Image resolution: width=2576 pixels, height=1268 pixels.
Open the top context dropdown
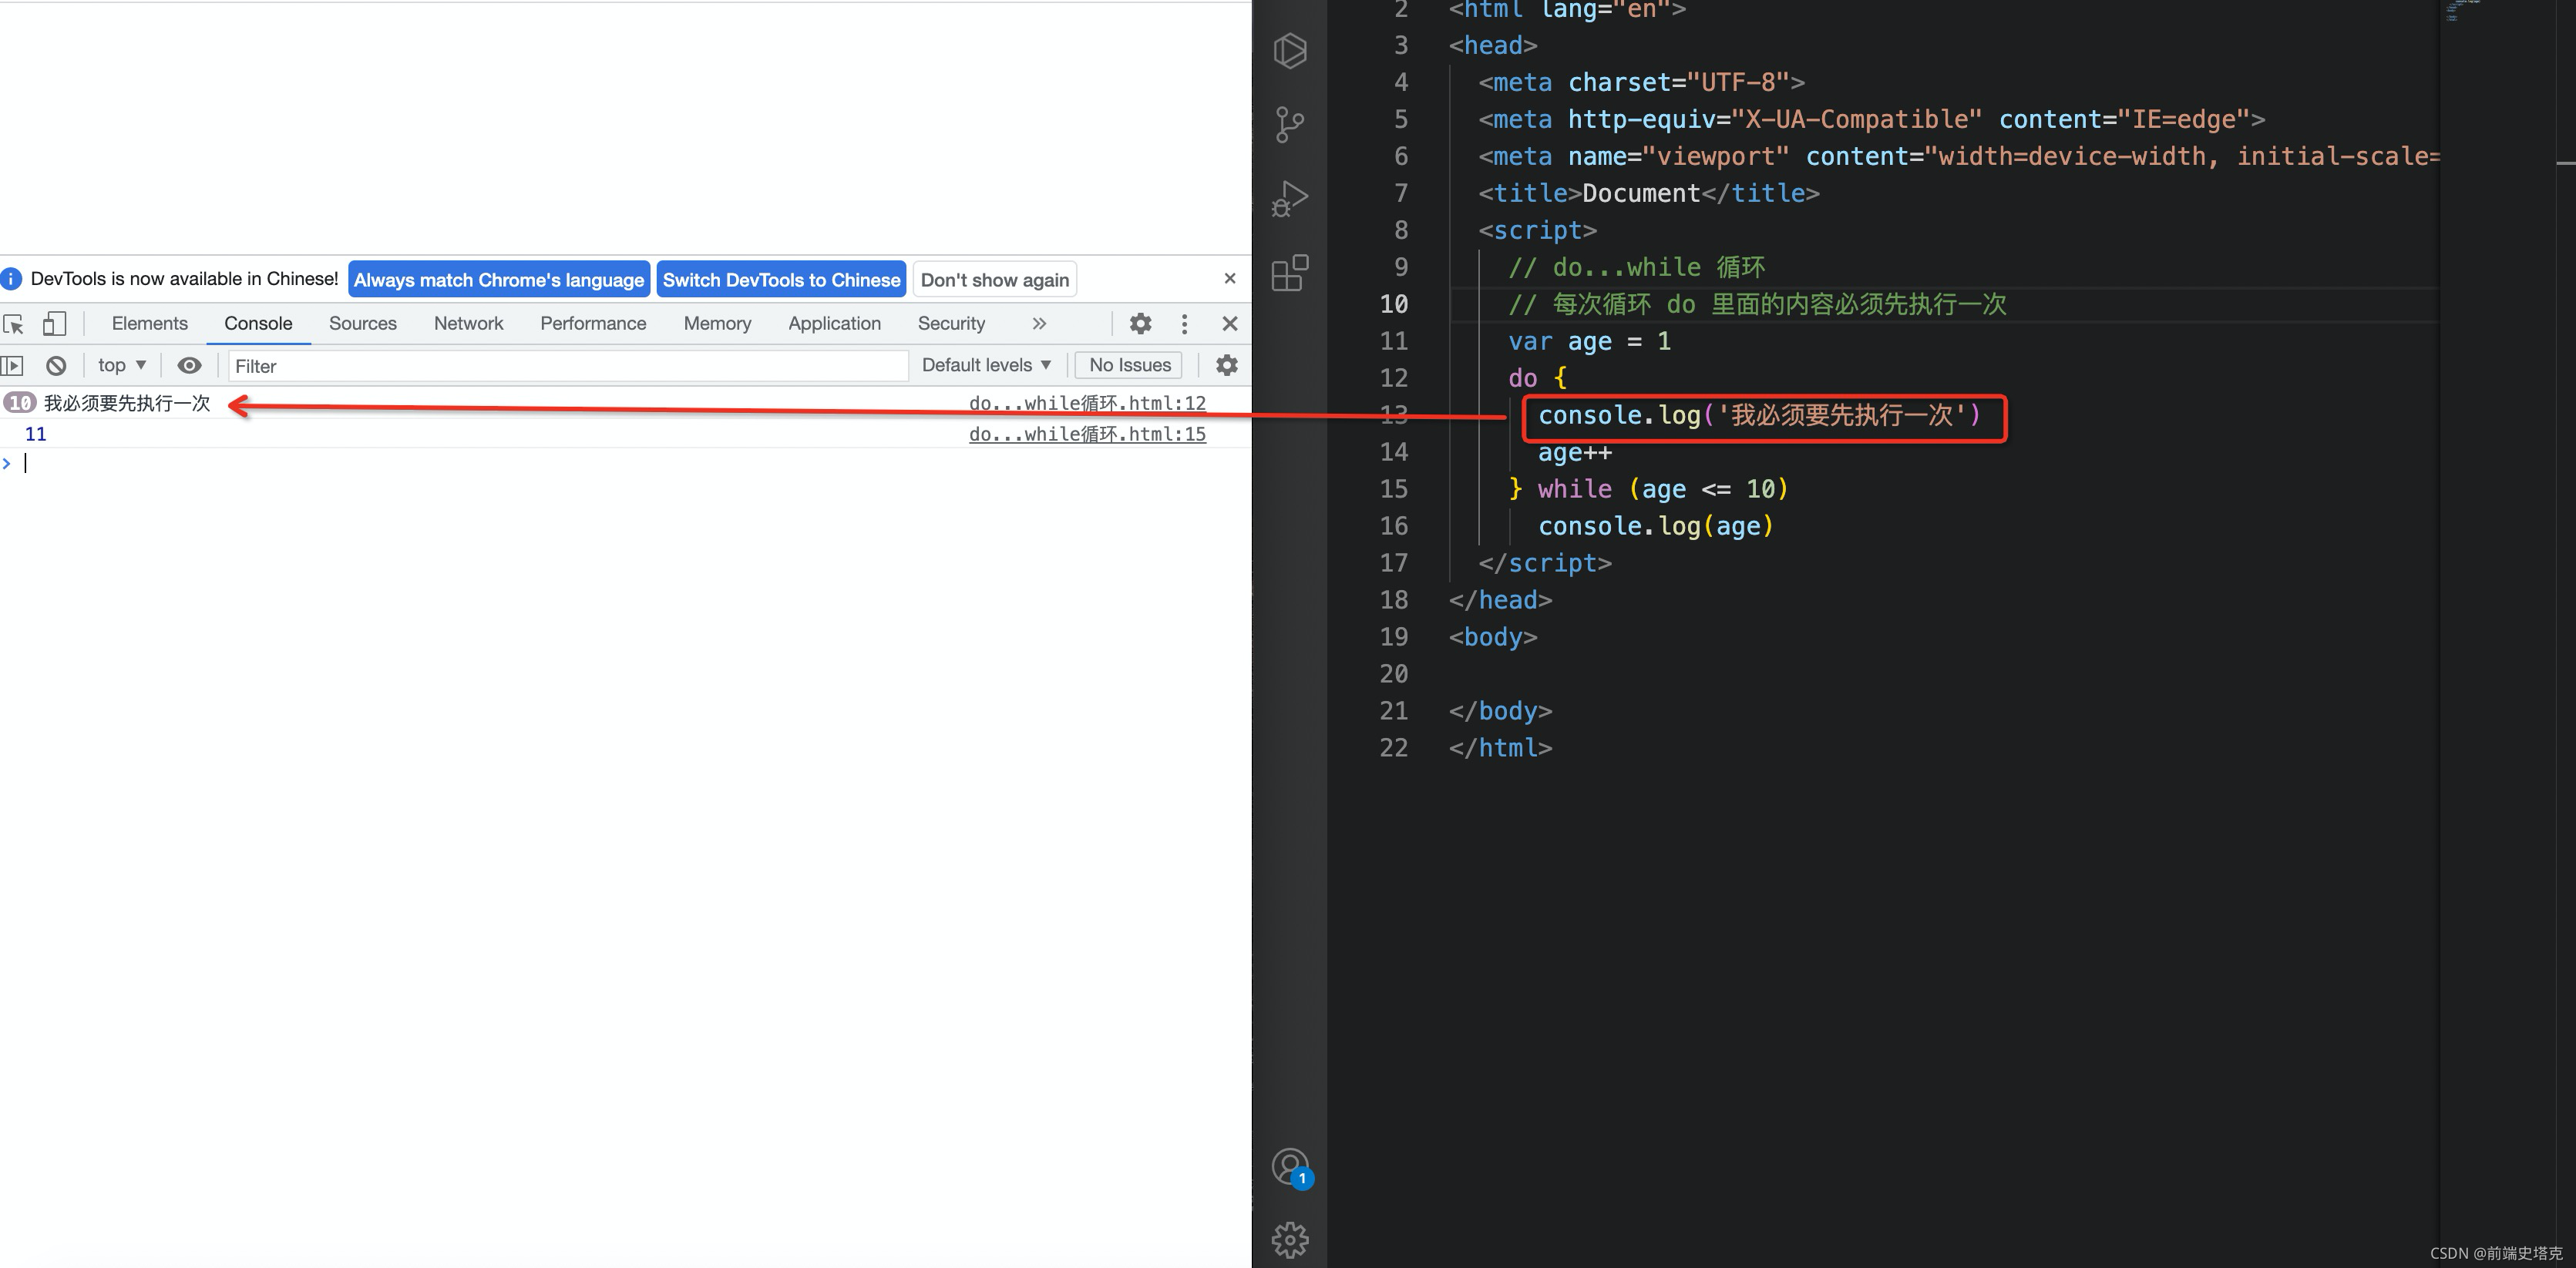point(122,366)
